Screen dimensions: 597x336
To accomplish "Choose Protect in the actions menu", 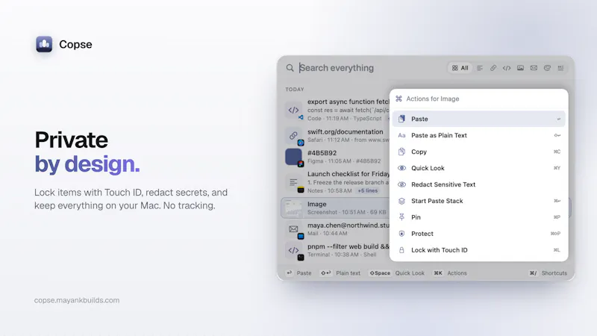I will [x=478, y=234].
